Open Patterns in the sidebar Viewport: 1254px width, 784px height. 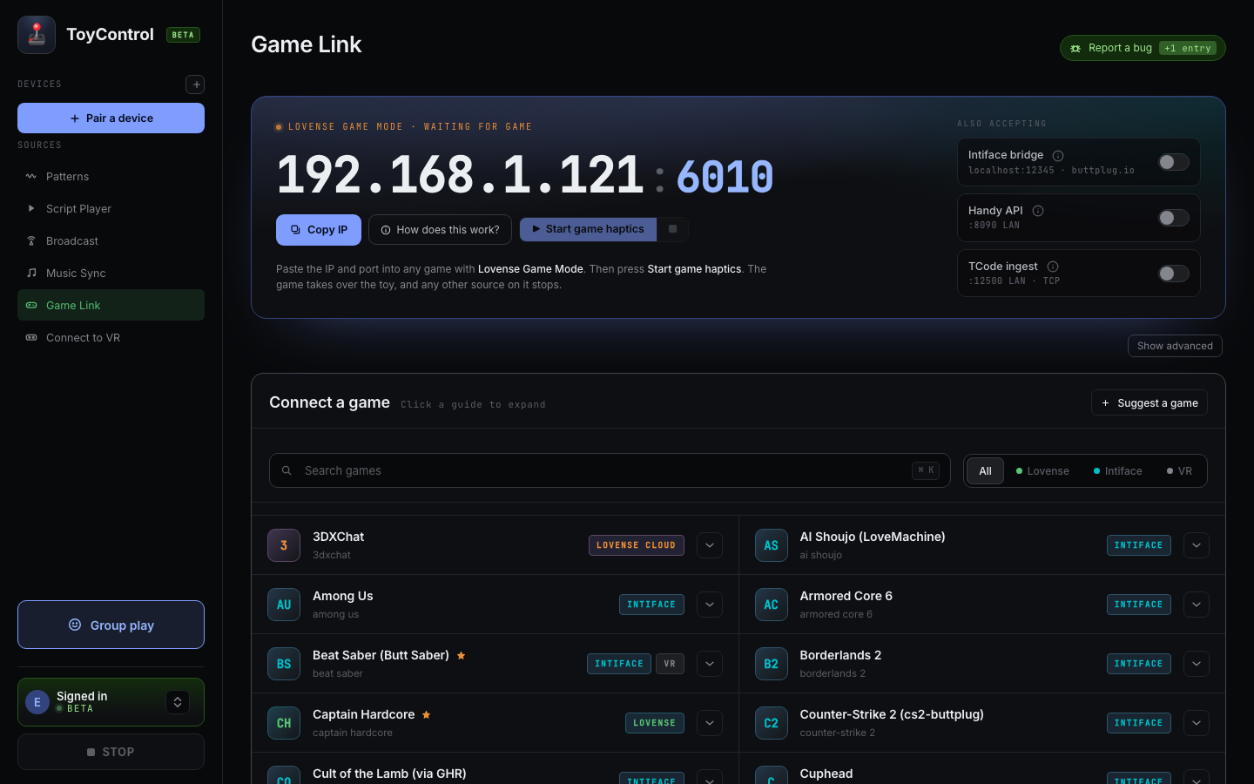pyautogui.click(x=111, y=176)
